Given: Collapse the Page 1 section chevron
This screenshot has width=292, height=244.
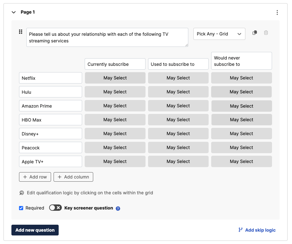Looking at the screenshot, I should (x=13, y=12).
